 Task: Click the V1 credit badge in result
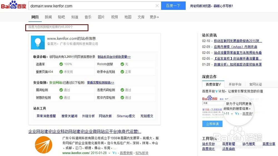[x=115, y=153]
